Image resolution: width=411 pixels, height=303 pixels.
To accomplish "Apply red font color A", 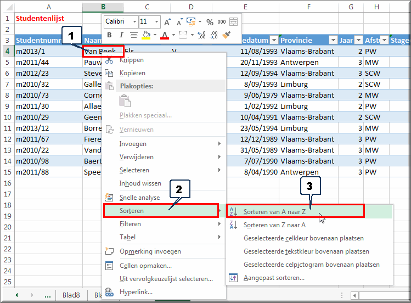I will [x=165, y=35].
